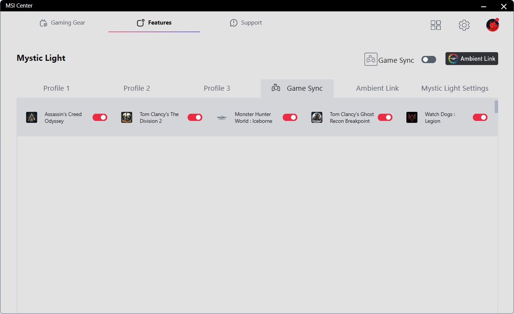
Task: Click The Division 2 game icon
Action: [127, 118]
